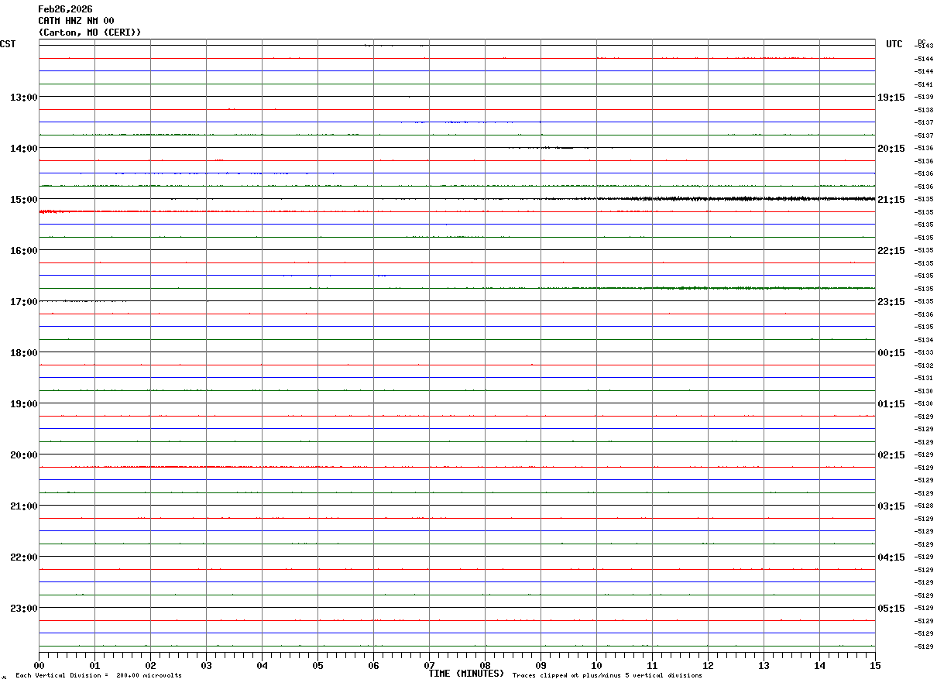Select the 16:00 CST time label

[24, 251]
